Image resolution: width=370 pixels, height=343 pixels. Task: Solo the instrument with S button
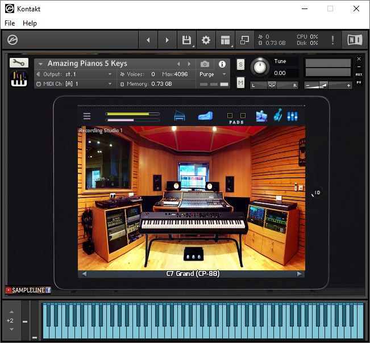240,64
